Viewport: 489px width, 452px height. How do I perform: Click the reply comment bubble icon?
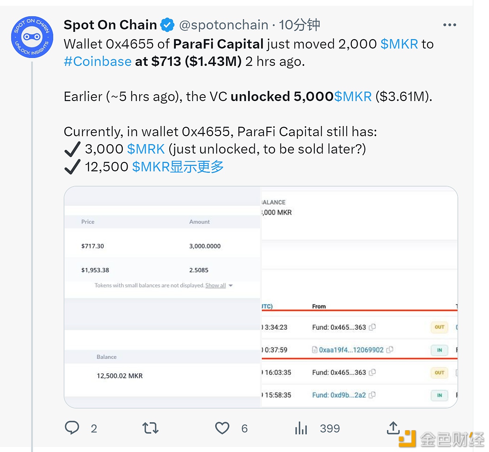tap(72, 428)
